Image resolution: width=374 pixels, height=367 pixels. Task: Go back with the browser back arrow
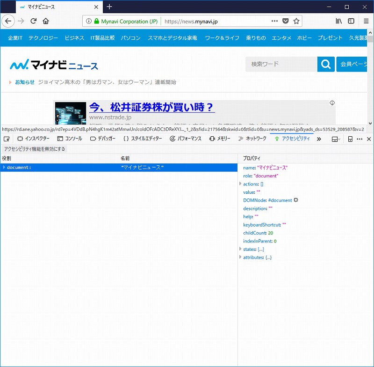tap(8, 21)
